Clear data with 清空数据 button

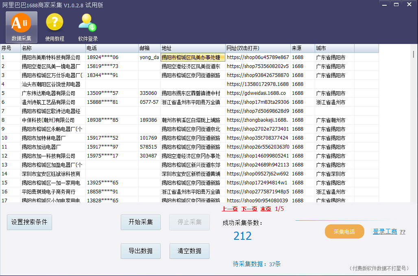[x=189, y=251]
